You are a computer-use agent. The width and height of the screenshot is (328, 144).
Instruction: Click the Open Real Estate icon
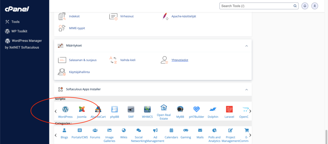(164, 107)
